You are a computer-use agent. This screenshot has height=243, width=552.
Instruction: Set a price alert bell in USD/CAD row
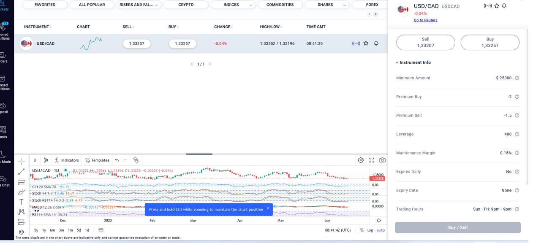[x=376, y=43]
